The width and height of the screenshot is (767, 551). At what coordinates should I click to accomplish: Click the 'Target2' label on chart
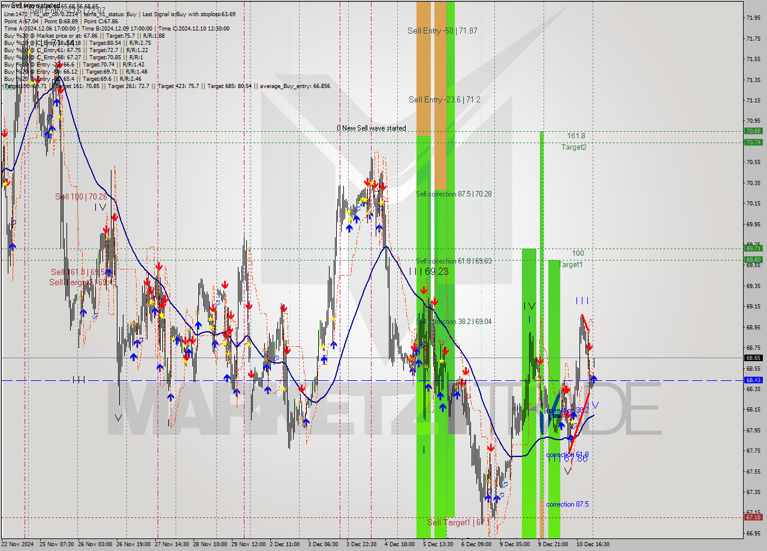click(x=574, y=147)
